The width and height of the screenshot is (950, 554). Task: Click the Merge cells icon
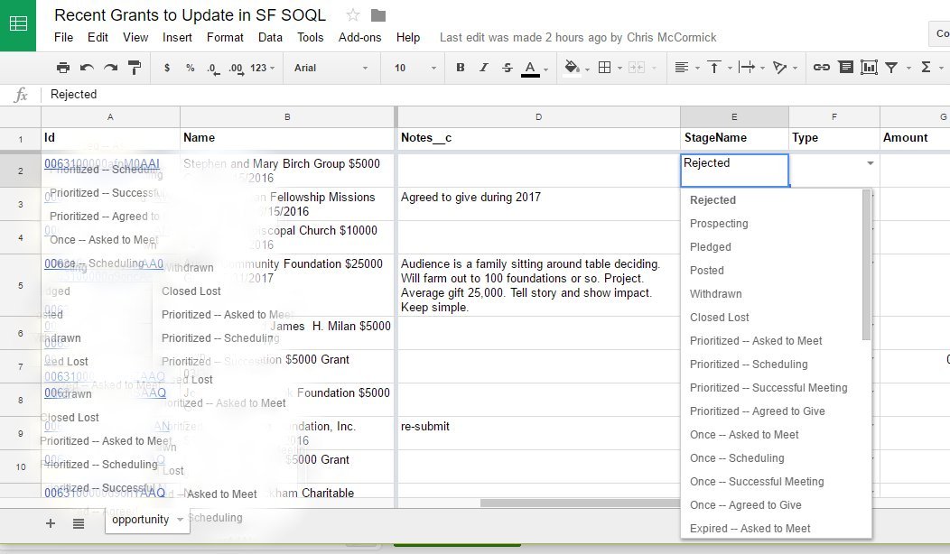pos(637,68)
